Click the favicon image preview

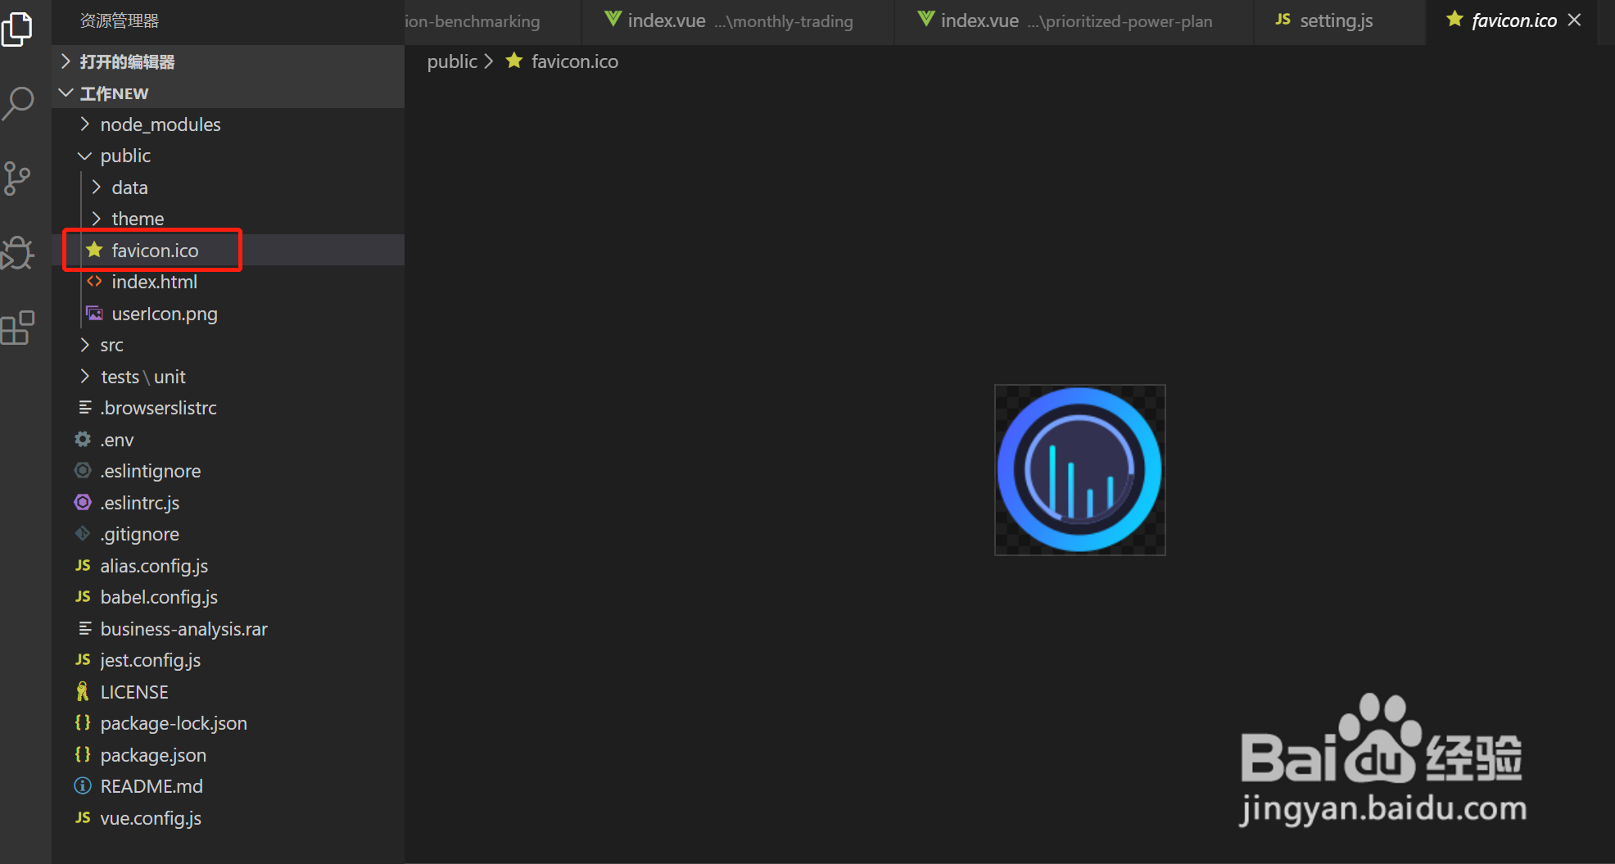(x=1079, y=470)
